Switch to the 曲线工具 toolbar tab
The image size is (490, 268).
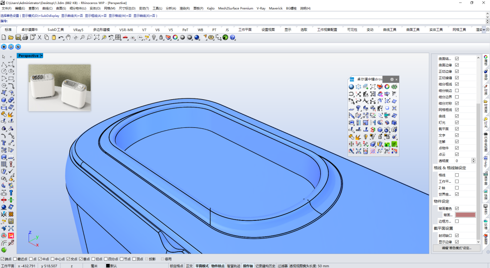tap(389, 29)
